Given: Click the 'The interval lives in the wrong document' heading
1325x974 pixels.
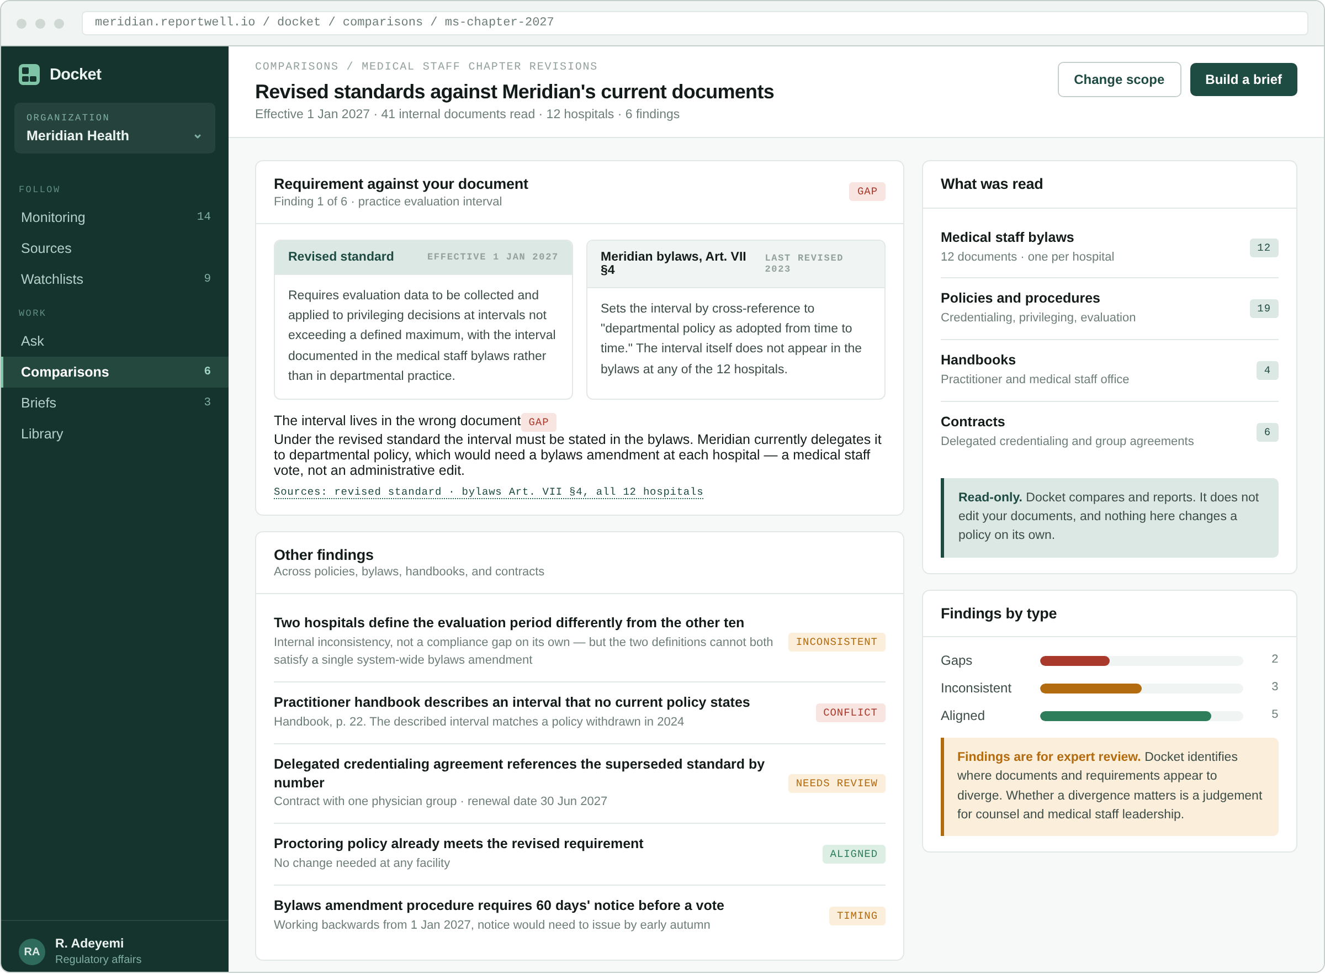Looking at the screenshot, I should (x=397, y=421).
